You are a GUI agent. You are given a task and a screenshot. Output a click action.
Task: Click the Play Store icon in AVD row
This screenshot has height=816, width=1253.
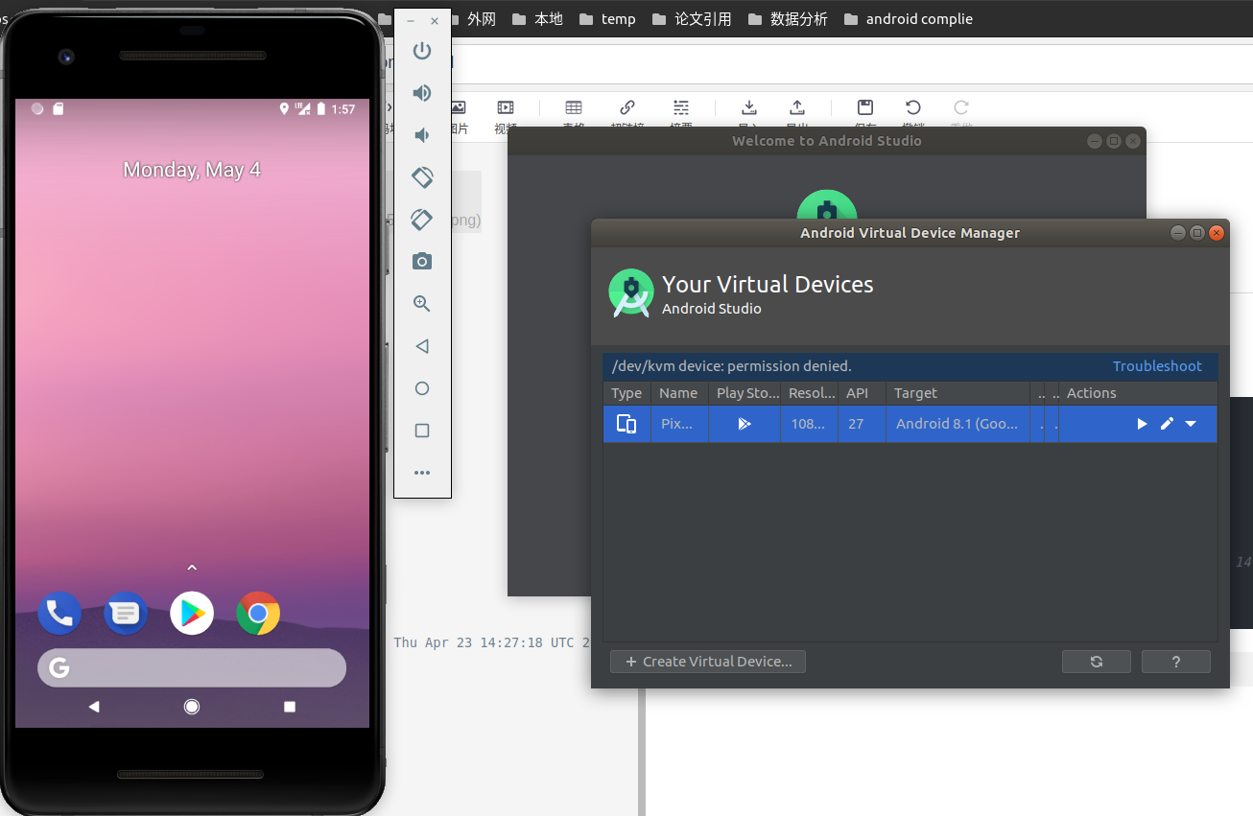pos(745,424)
